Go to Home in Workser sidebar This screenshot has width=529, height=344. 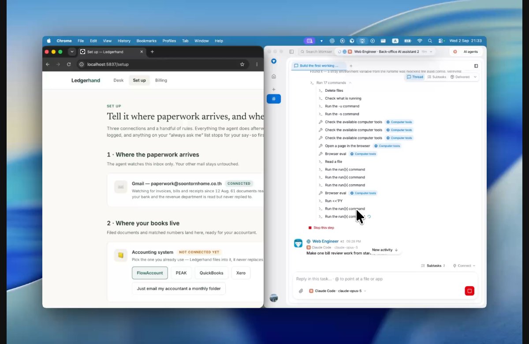274,77
